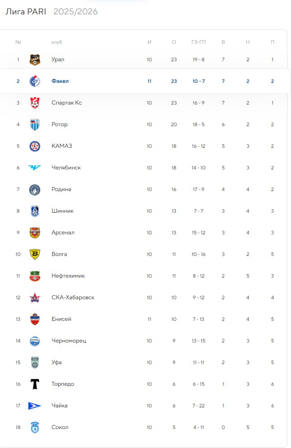
Task: Click the Факел club emblem
Action: click(35, 82)
